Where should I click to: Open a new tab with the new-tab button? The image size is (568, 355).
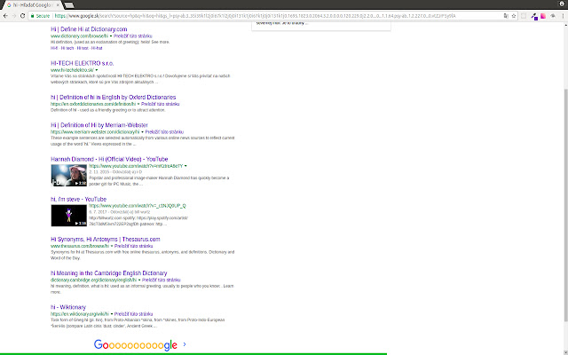click(x=69, y=5)
